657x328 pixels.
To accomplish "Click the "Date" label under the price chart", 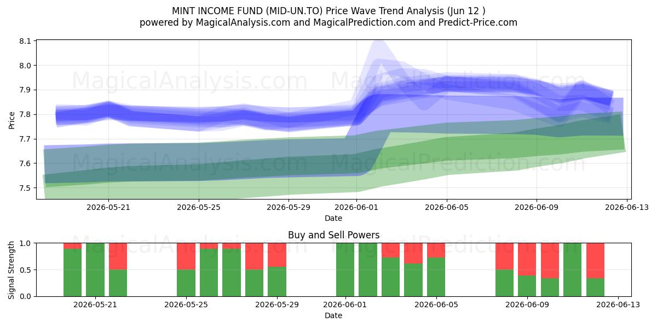I will [x=333, y=218].
